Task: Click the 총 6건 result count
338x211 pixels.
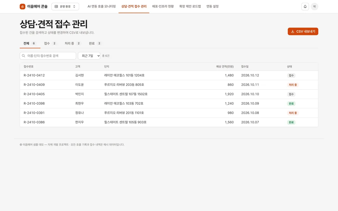Action: point(106,56)
